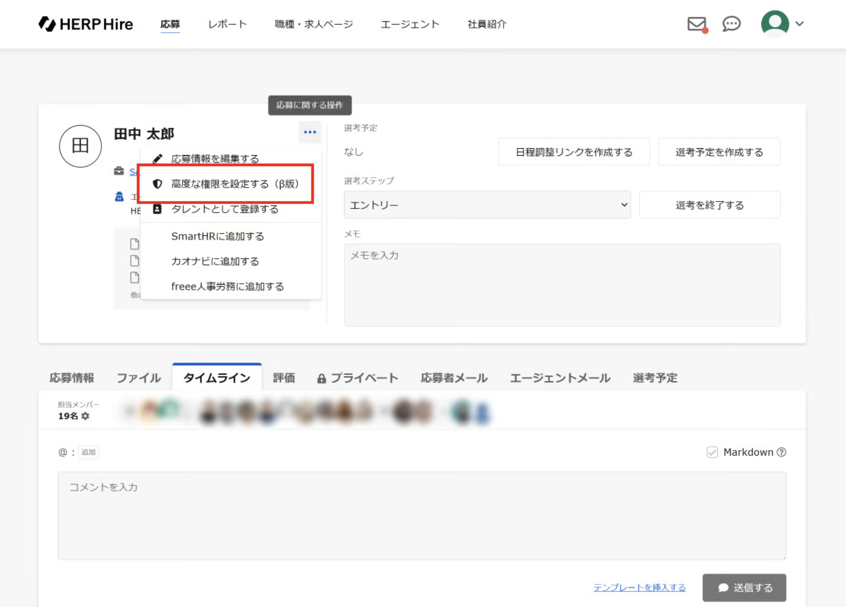The height and width of the screenshot is (607, 846).
Task: Click the HERP Hire logo
Action: point(85,24)
